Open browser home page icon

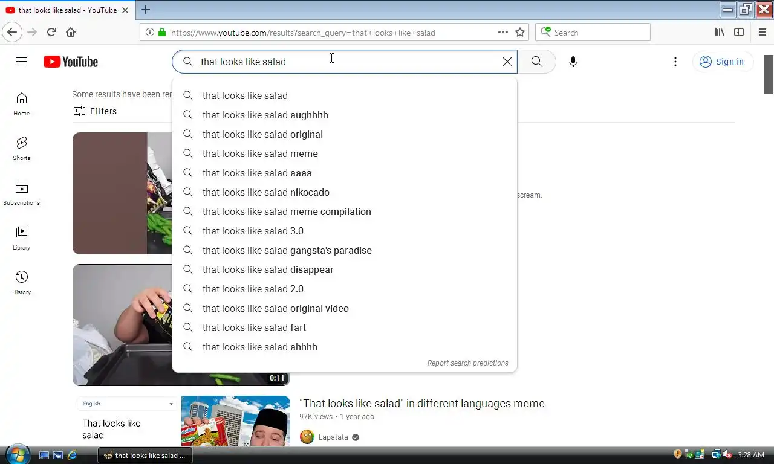coord(71,32)
